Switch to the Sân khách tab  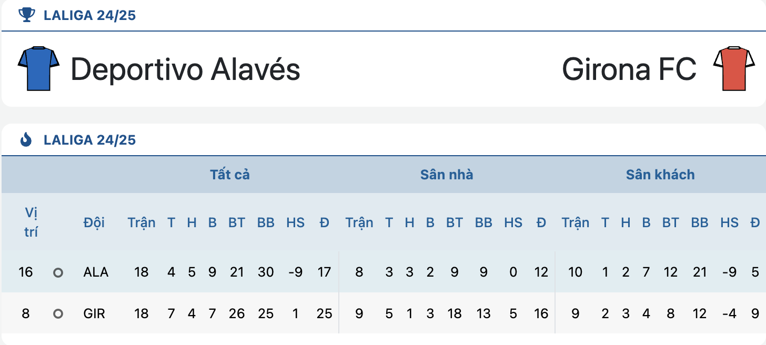(x=660, y=175)
